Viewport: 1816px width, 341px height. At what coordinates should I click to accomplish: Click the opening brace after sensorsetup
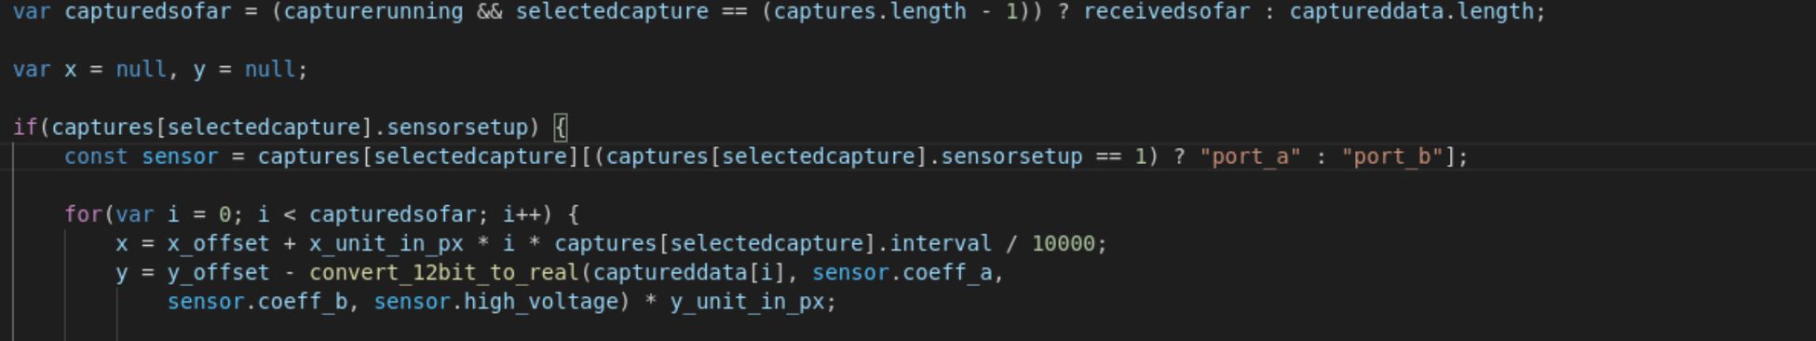(560, 128)
